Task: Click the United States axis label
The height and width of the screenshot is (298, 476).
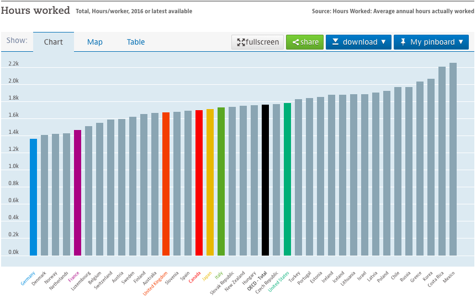Action: click(280, 281)
